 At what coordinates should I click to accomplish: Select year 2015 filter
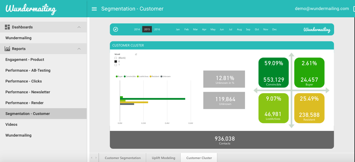pos(147,29)
